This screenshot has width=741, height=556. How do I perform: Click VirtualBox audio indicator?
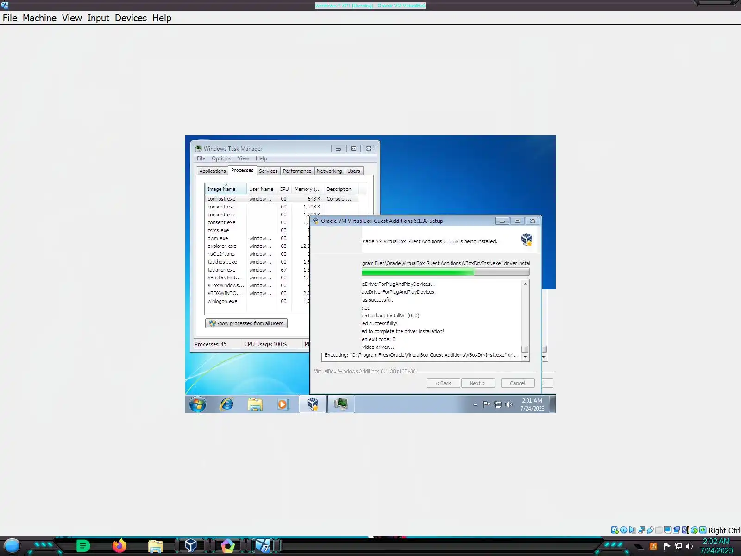632,530
